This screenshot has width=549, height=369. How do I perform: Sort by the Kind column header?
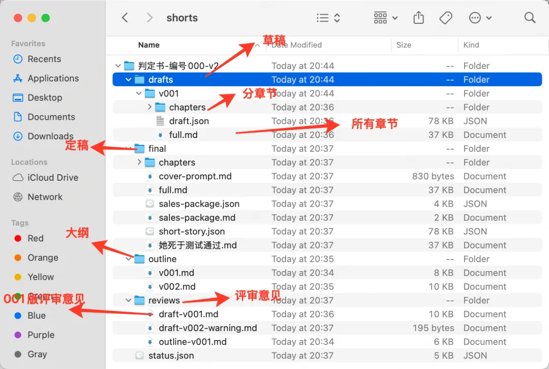[471, 45]
